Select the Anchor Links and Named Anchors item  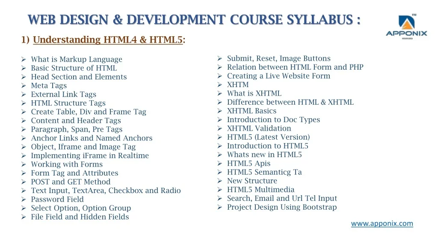pos(92,138)
